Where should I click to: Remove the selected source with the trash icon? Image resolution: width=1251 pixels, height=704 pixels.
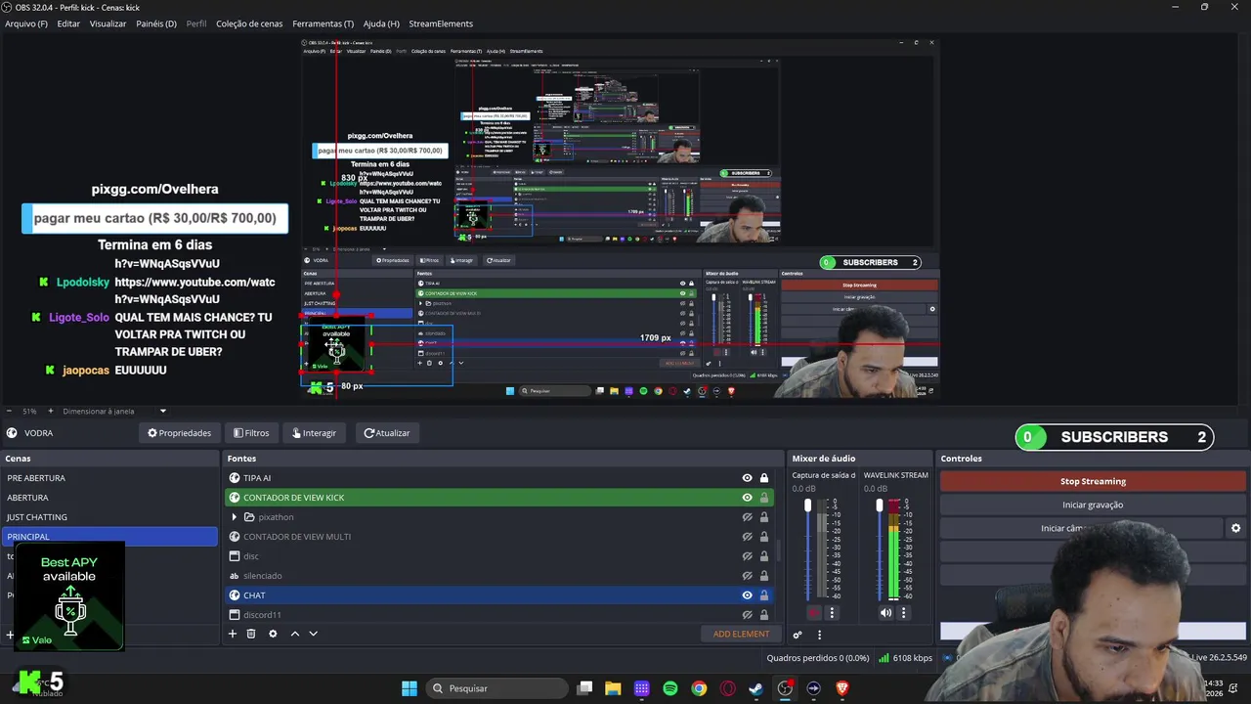pos(251,634)
